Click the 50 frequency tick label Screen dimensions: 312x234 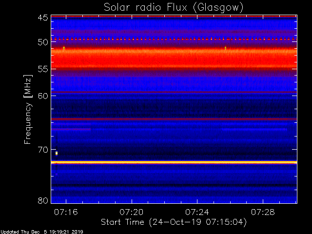(43, 42)
